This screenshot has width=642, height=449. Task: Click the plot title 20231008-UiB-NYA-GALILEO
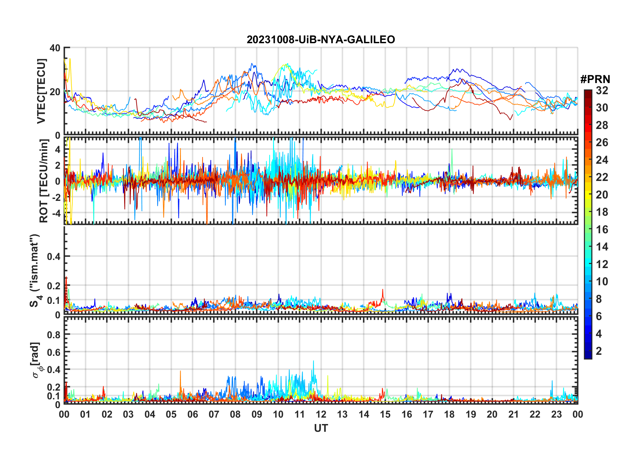321,40
